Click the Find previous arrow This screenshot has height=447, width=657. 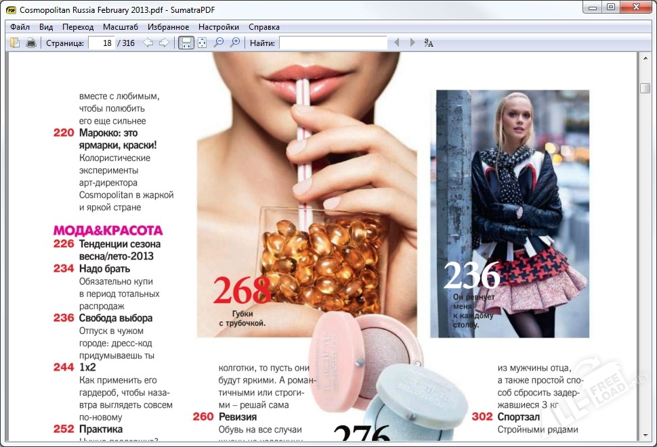pos(398,43)
